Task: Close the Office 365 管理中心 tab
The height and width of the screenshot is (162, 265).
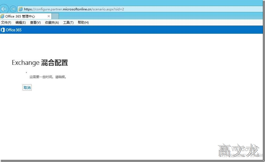Action: [x=49, y=16]
